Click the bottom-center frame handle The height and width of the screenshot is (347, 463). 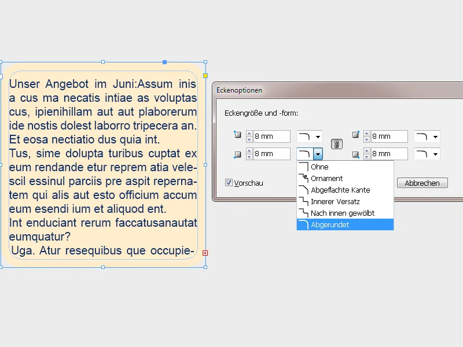point(103,267)
